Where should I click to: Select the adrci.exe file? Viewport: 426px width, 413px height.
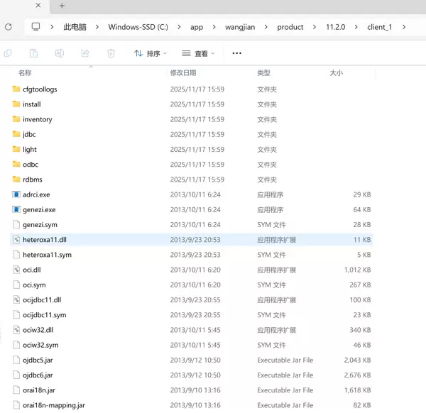(35, 194)
